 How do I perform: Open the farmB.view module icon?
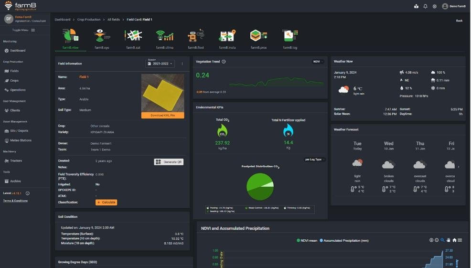click(71, 35)
